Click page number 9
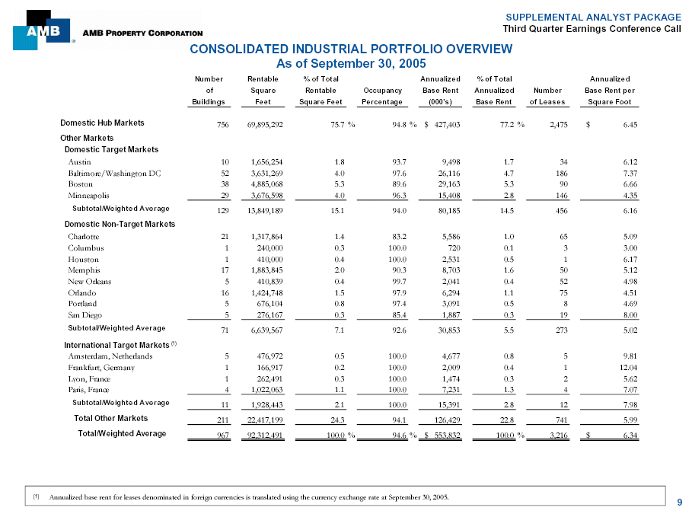This screenshot has height=517, width=692. (679, 501)
